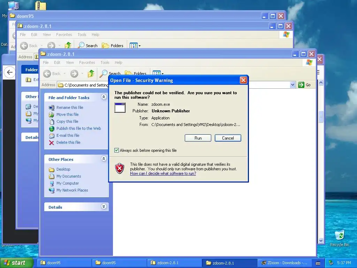357x268 pixels.
Task: Collapse the Other Places panel
Action: pos(104,159)
